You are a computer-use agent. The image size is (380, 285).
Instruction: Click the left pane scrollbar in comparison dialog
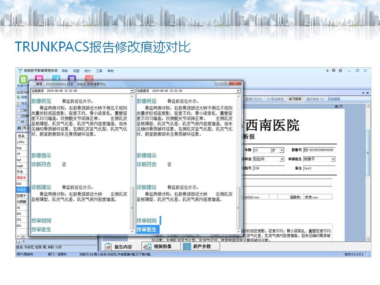[x=132, y=207]
